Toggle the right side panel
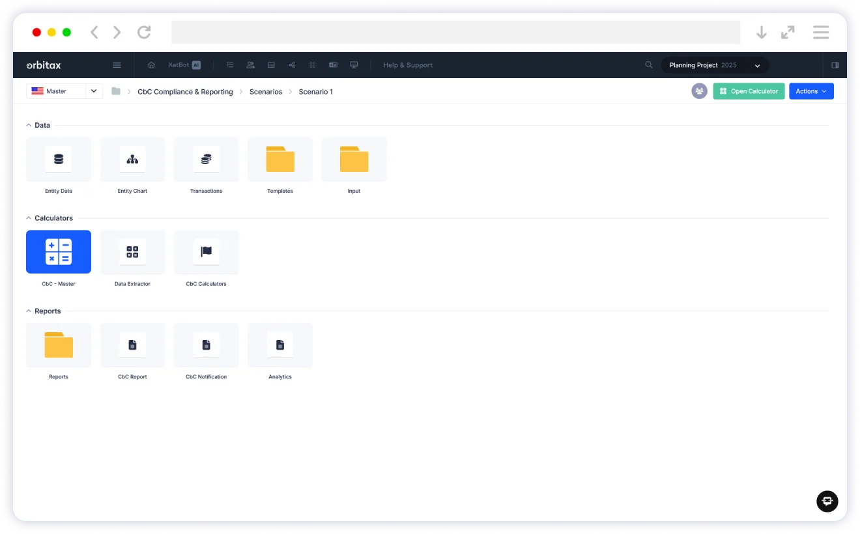This screenshot has width=860, height=534. pyautogui.click(x=835, y=65)
